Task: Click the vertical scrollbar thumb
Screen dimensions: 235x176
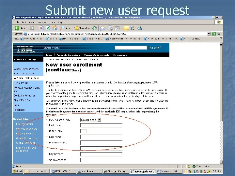Action: click(221, 83)
